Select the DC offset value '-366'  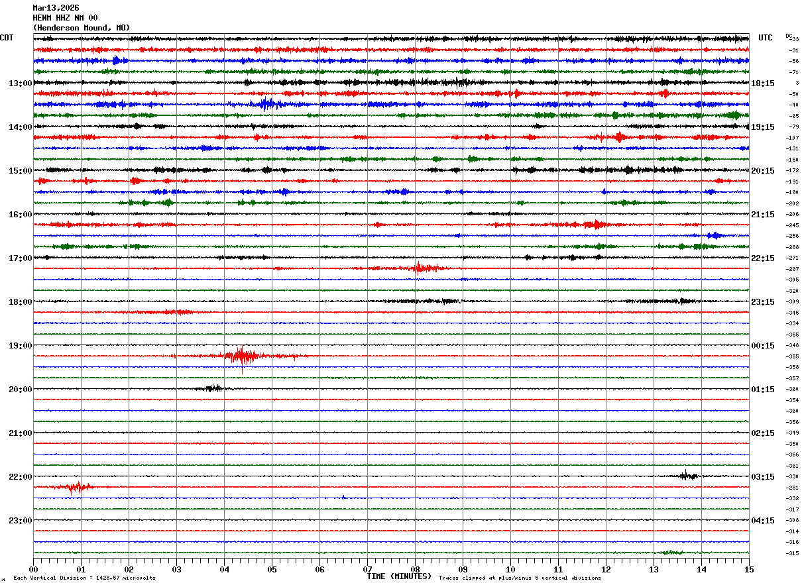point(792,454)
